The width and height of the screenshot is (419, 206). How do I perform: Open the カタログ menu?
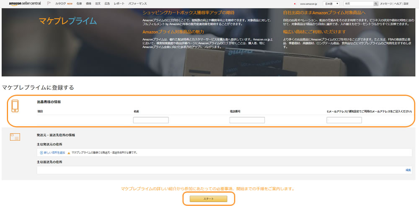60,4
